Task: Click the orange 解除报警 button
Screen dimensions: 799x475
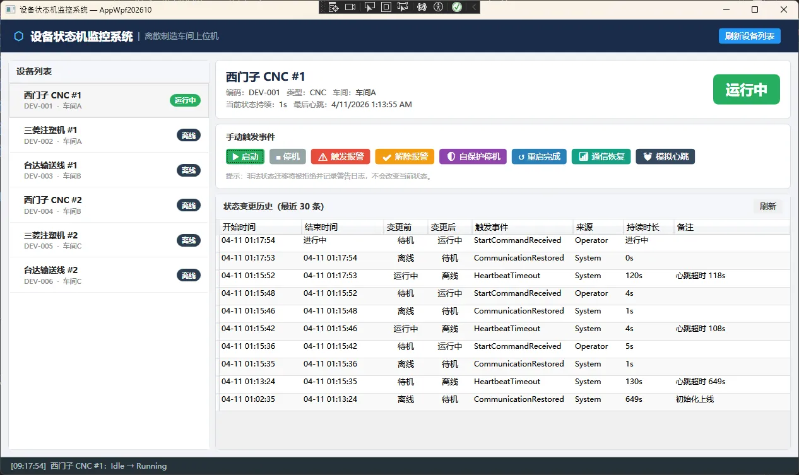Action: pyautogui.click(x=405, y=156)
